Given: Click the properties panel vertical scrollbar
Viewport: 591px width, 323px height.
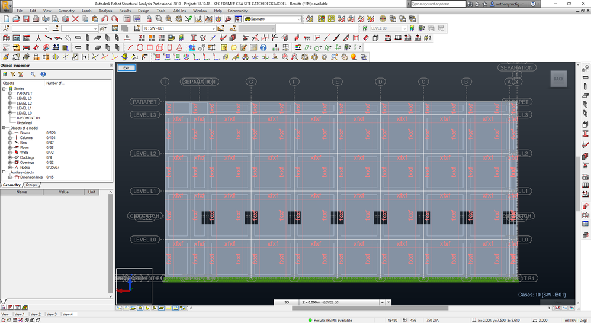Looking at the screenshot, I should tap(110, 244).
